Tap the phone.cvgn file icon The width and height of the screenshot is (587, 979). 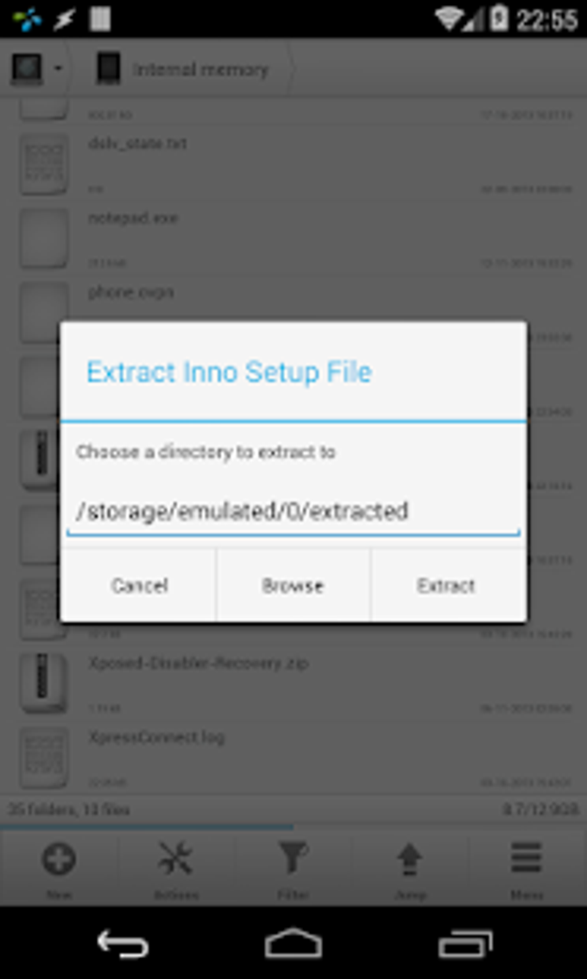click(x=44, y=313)
